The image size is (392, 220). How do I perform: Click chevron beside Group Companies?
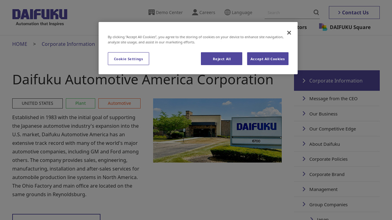tap(304, 204)
